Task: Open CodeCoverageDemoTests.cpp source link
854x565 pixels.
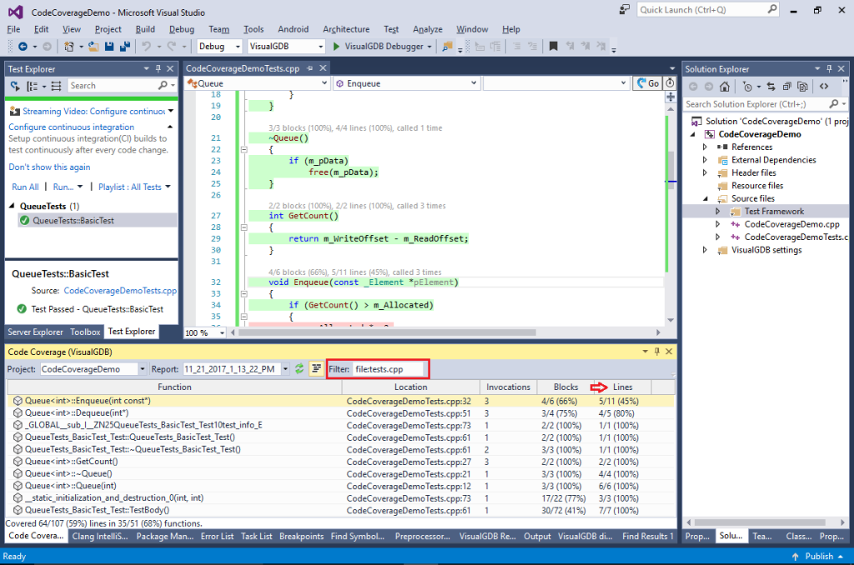Action: [120, 291]
